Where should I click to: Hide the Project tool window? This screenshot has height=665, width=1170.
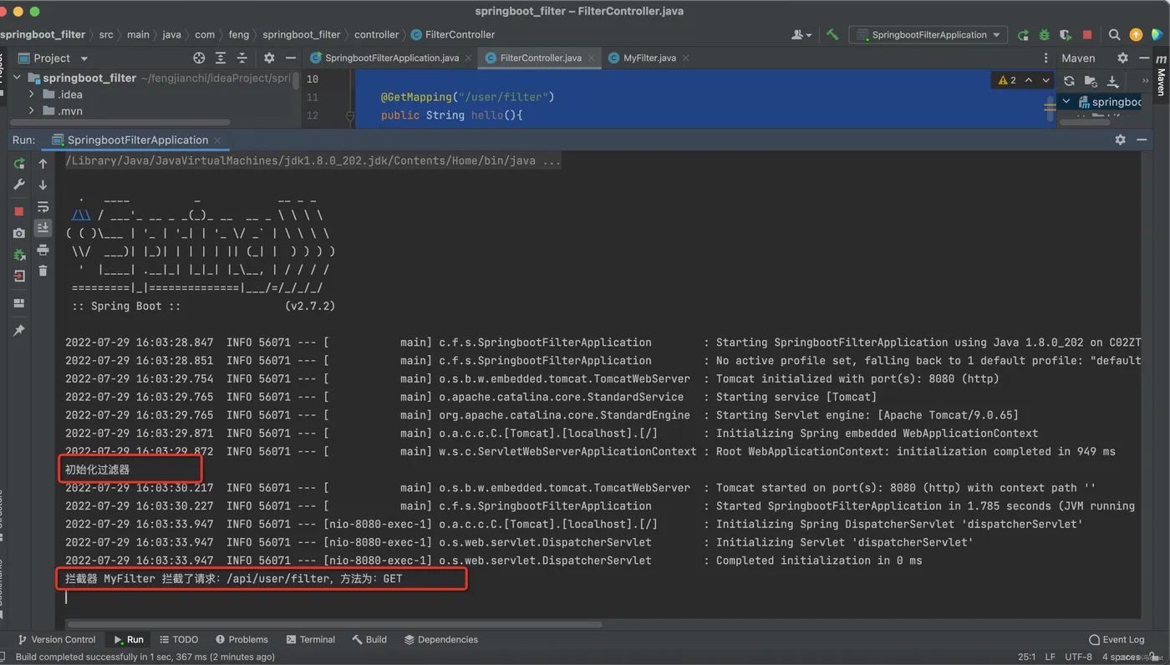pyautogui.click(x=291, y=58)
